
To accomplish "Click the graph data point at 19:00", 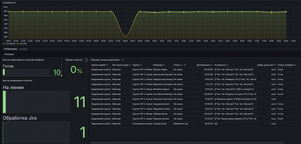I will click(x=286, y=11).
